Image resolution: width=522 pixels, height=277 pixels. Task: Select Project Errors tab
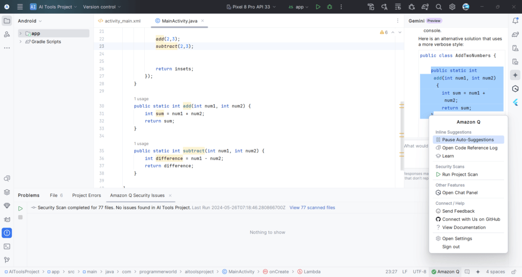coord(87,195)
